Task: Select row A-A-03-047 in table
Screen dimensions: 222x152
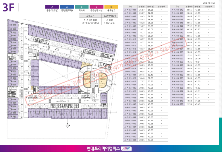Action: [x=192, y=26]
